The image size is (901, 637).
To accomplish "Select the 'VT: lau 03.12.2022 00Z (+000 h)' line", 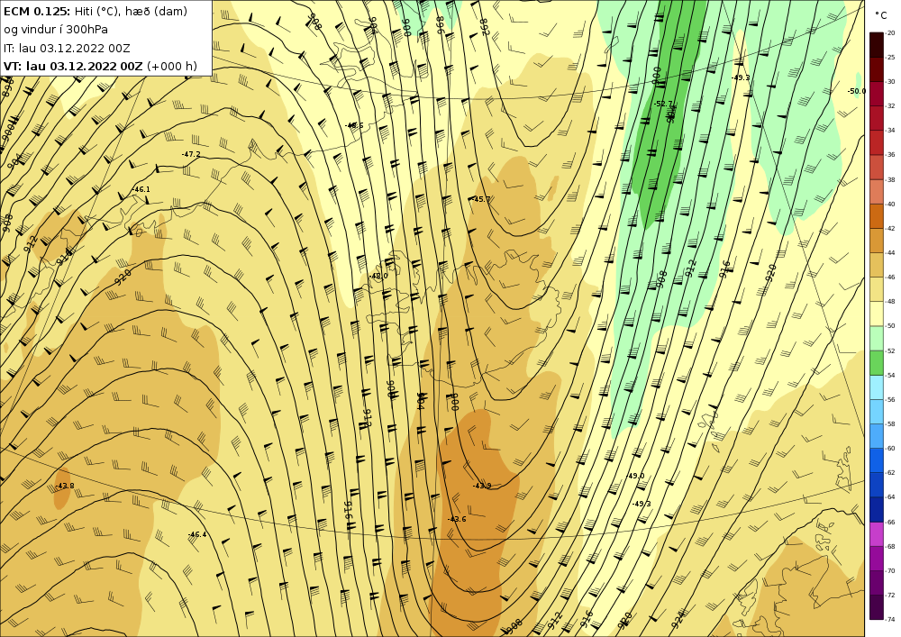I will point(100,66).
